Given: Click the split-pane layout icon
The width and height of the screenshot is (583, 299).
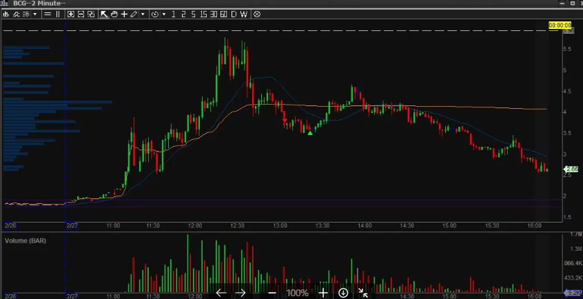Looking at the screenshot, I should click(81, 14).
